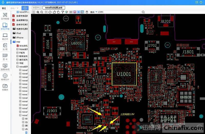Image resolution: width=205 pixels, height=134 pixels.
Task: Open the 显卡 graphics card category
Action: [x=5, y=57]
